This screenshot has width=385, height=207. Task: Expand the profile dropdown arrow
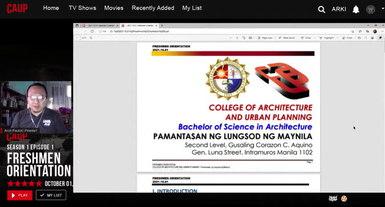[383, 9]
